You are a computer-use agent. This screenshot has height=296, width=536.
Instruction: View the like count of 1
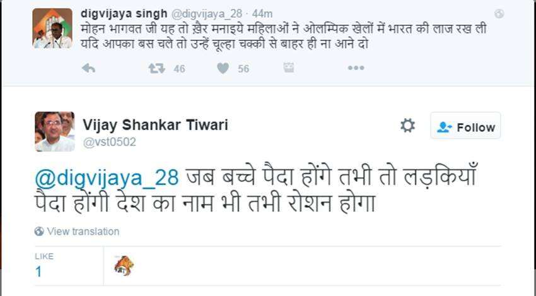(38, 271)
